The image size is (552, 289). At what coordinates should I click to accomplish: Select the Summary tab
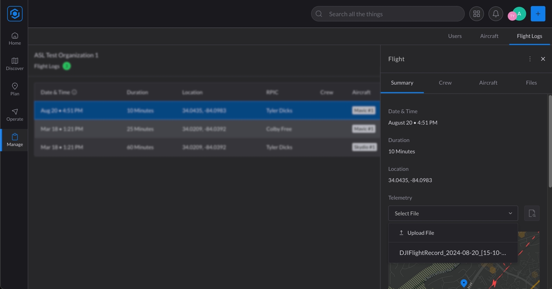point(402,83)
